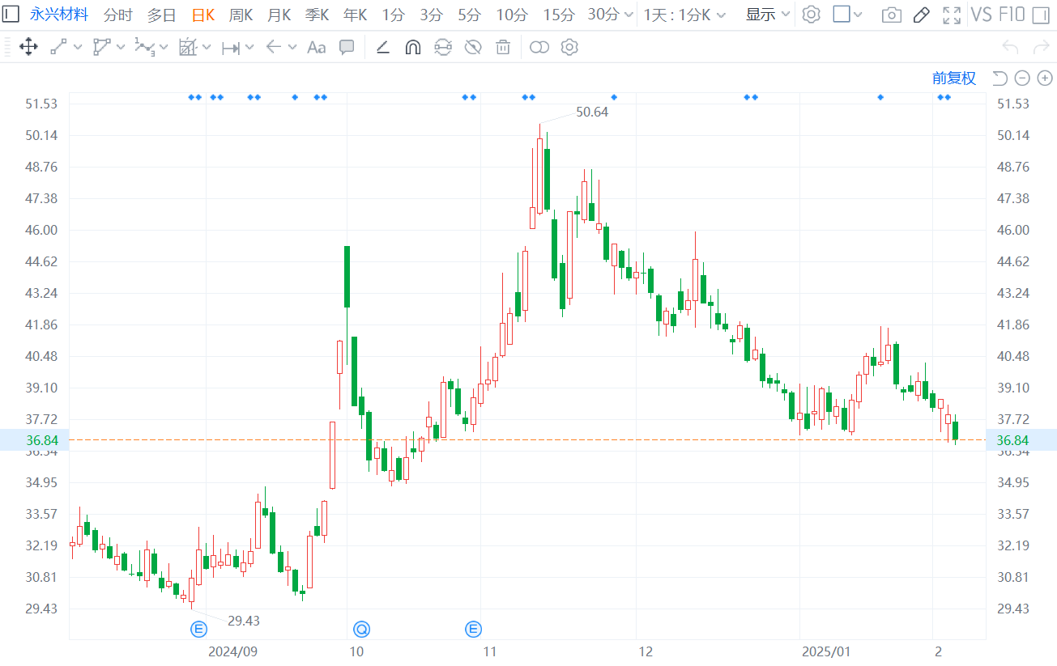Switch to 周K weekly chart
The width and height of the screenshot is (1057, 666).
point(241,15)
